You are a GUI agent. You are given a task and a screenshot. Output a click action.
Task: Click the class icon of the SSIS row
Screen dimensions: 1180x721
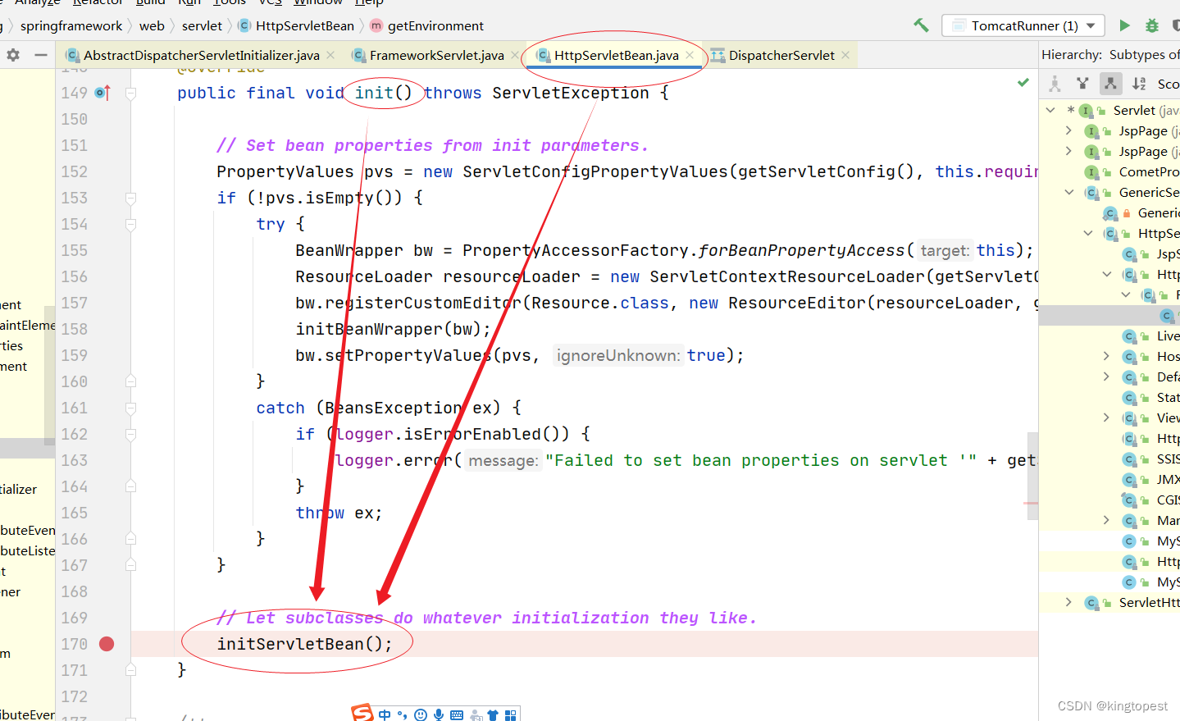coord(1129,459)
